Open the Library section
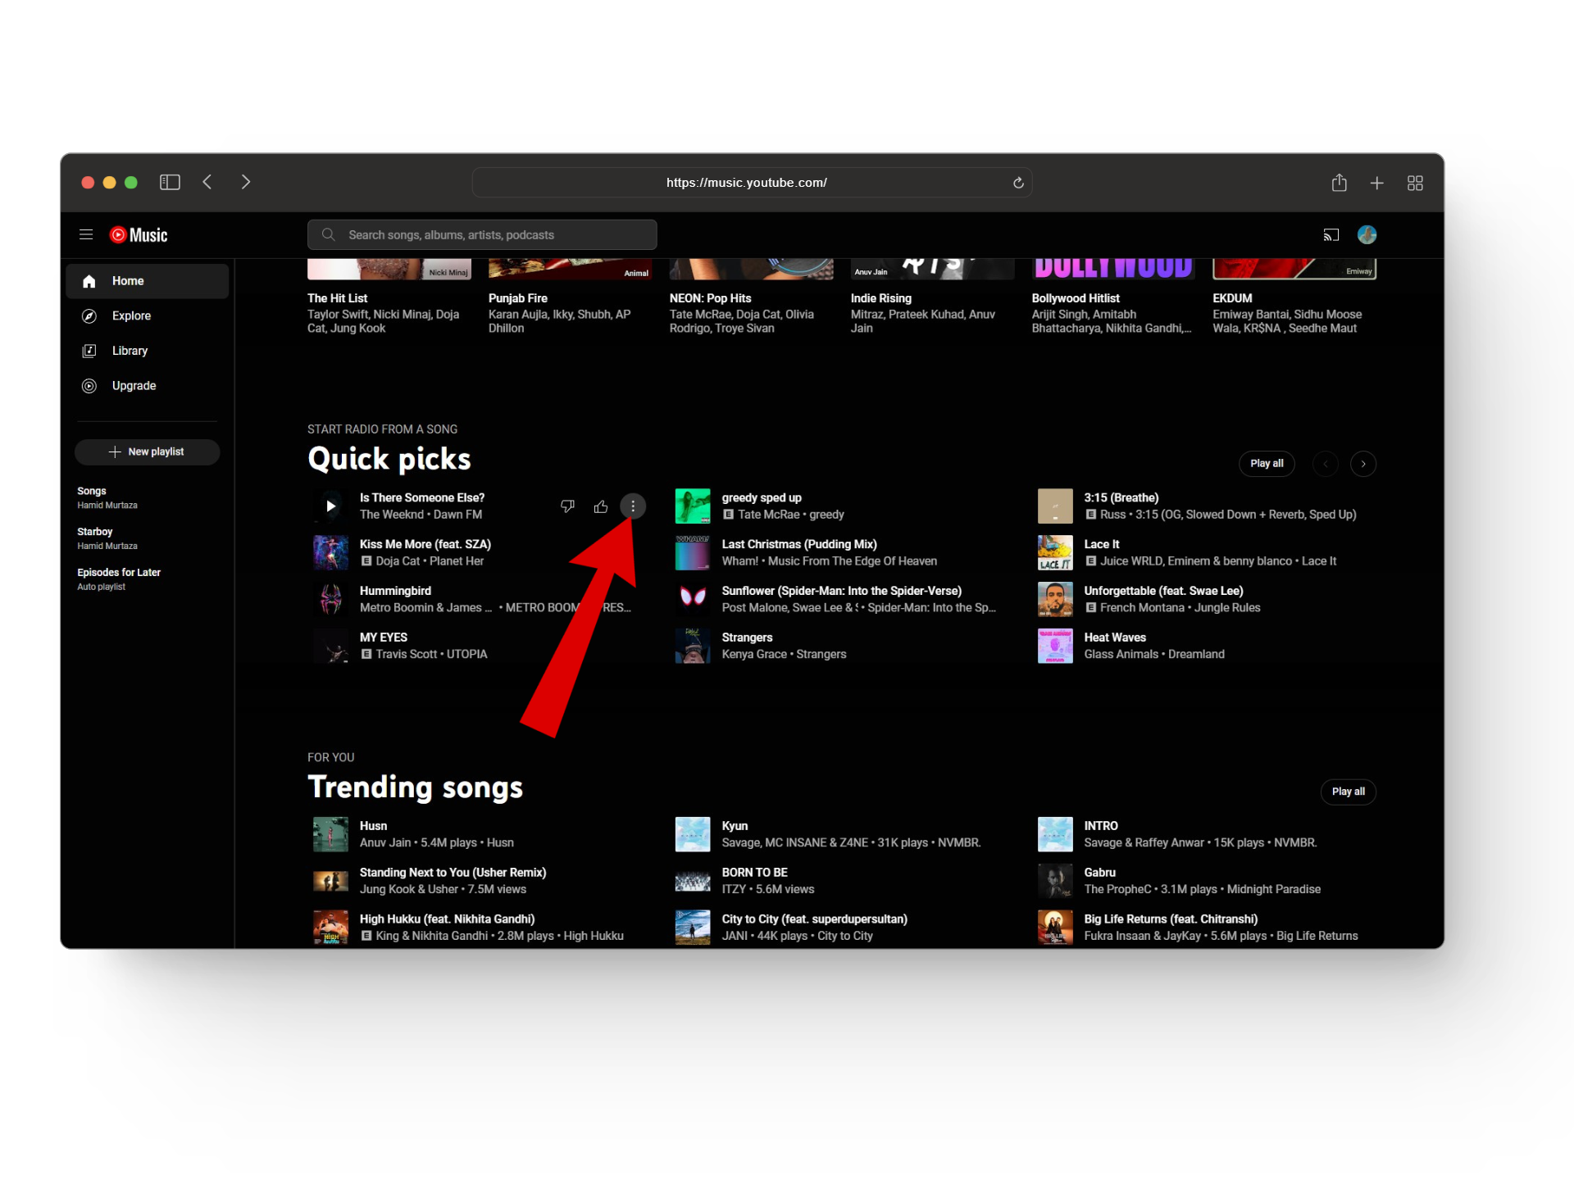The width and height of the screenshot is (1574, 1180). pyautogui.click(x=130, y=351)
